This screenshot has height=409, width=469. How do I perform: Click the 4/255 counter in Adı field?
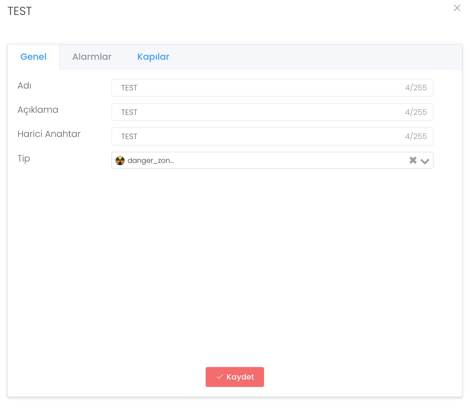point(416,88)
